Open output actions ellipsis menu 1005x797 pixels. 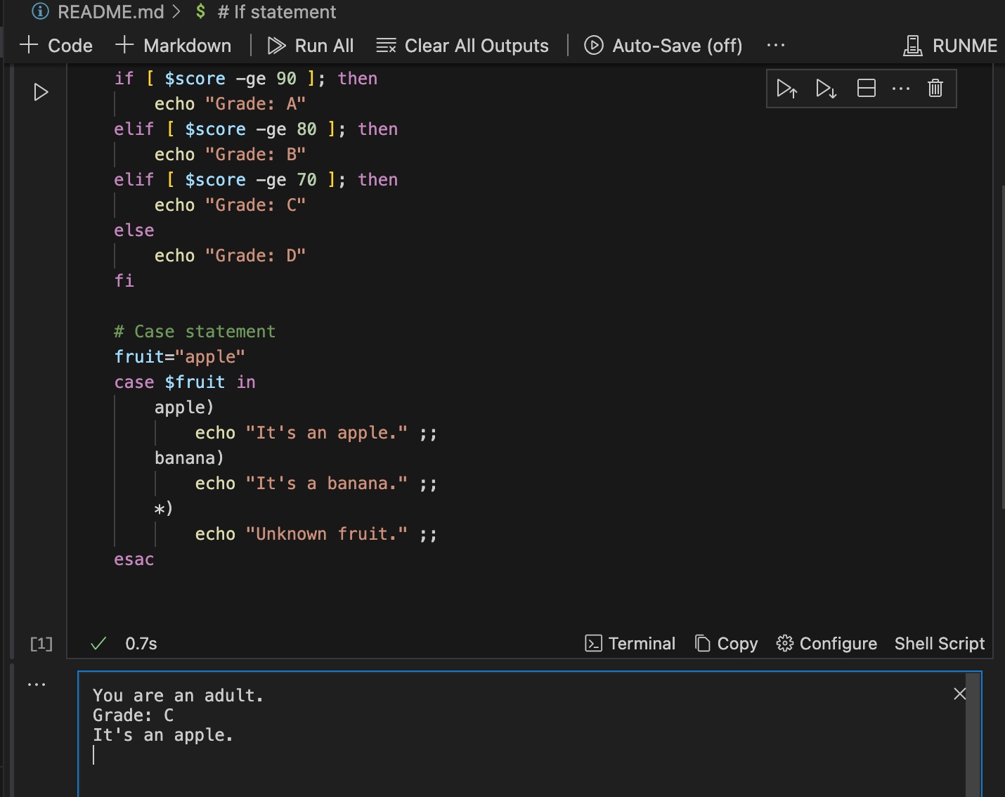pos(37,684)
